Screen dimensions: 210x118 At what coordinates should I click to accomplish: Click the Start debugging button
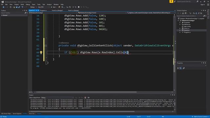coord(53,7)
